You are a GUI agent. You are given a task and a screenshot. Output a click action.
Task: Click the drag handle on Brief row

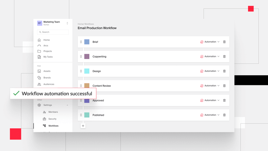point(81,42)
